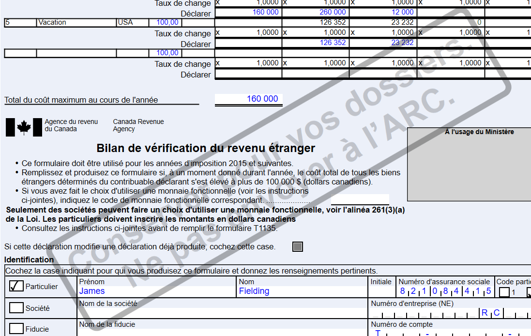
Task: Click the Numéro d'entreprise (NE) field
Action: tap(450, 313)
